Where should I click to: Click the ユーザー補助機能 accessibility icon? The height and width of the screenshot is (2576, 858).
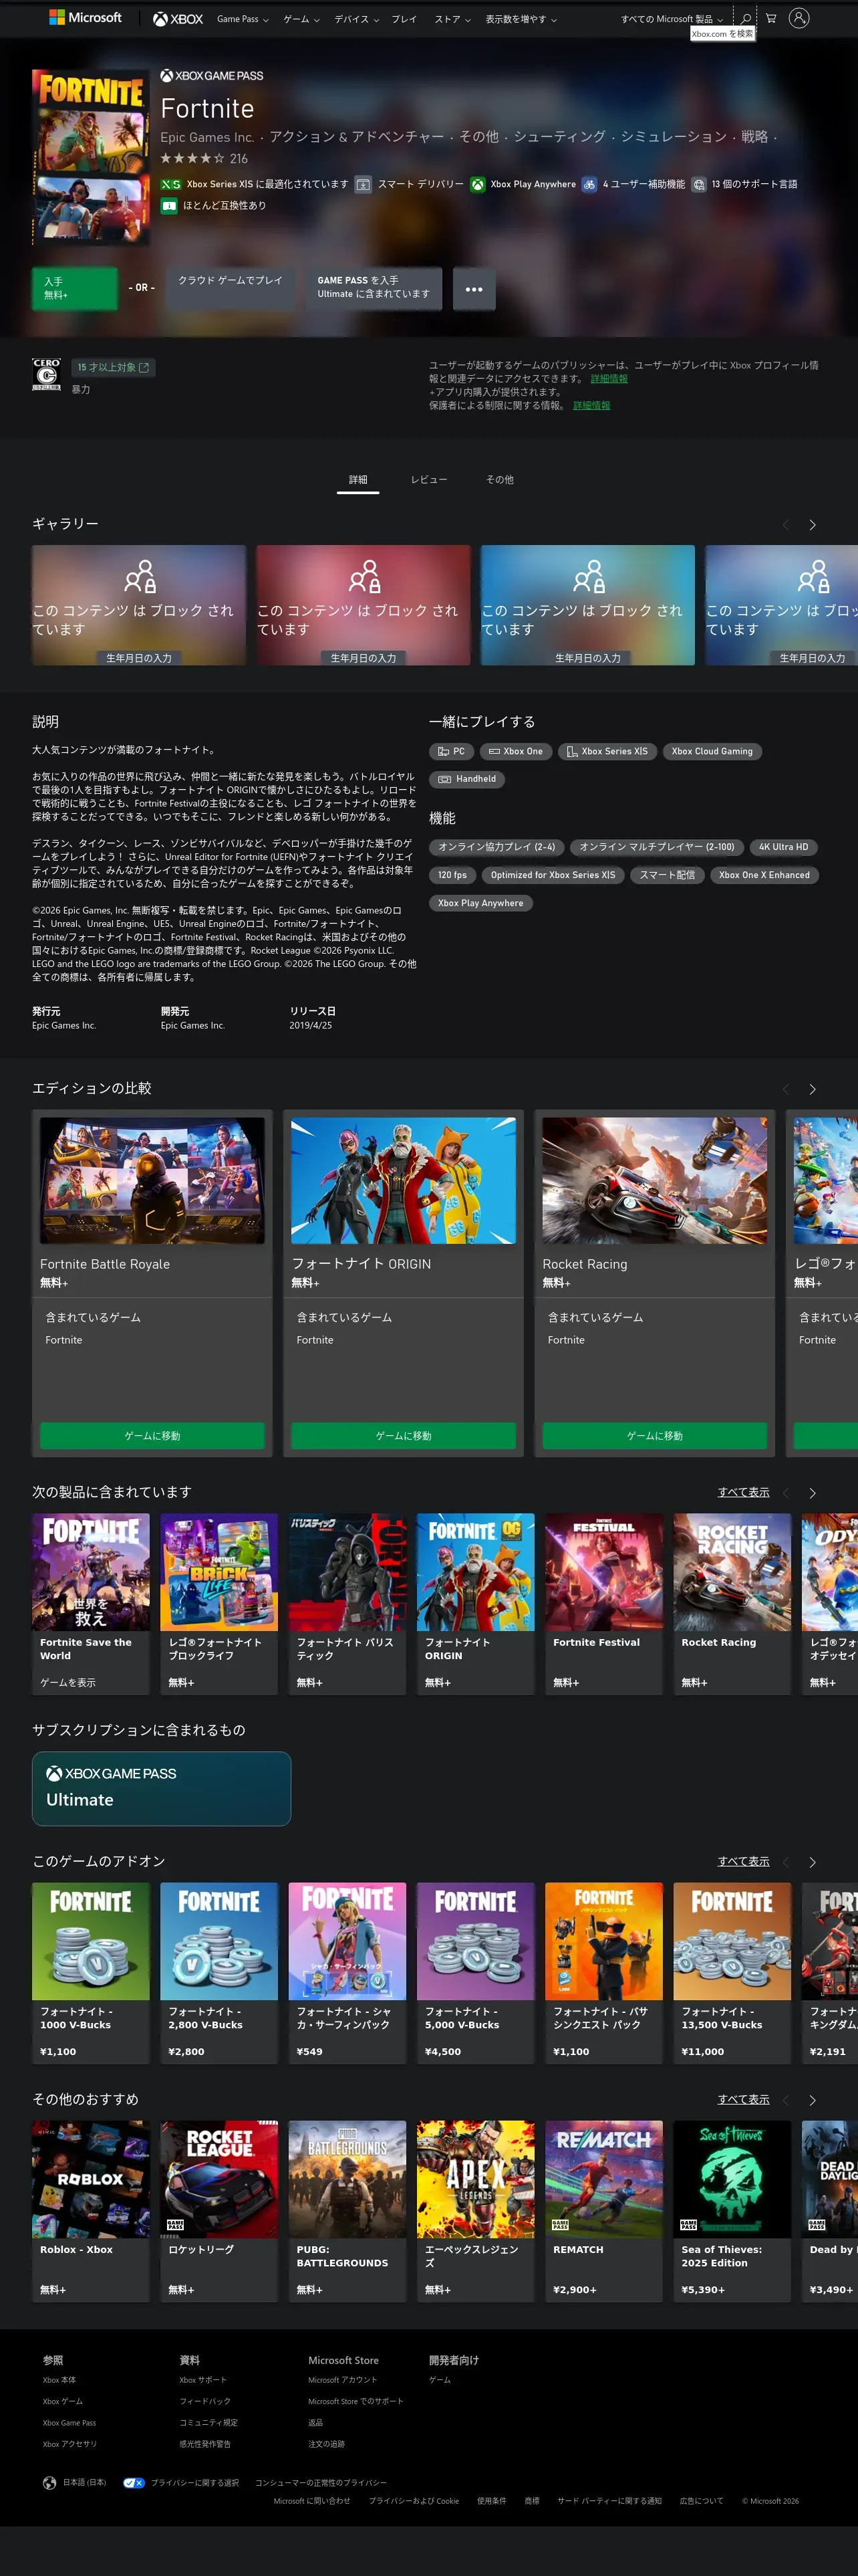pyautogui.click(x=589, y=184)
